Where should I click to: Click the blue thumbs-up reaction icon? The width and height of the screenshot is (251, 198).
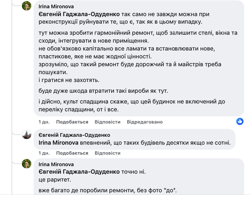click(x=240, y=121)
